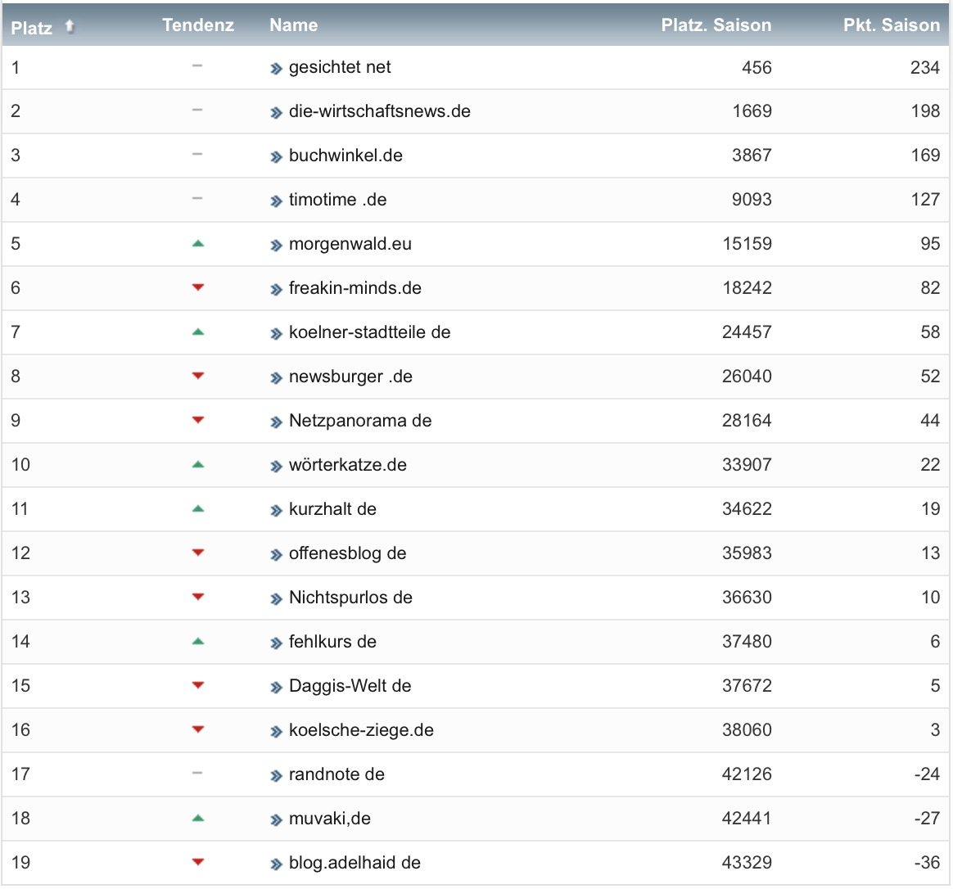This screenshot has width=953, height=889.
Task: Click red down arrow for freakin-minds.de
Action: click(197, 287)
